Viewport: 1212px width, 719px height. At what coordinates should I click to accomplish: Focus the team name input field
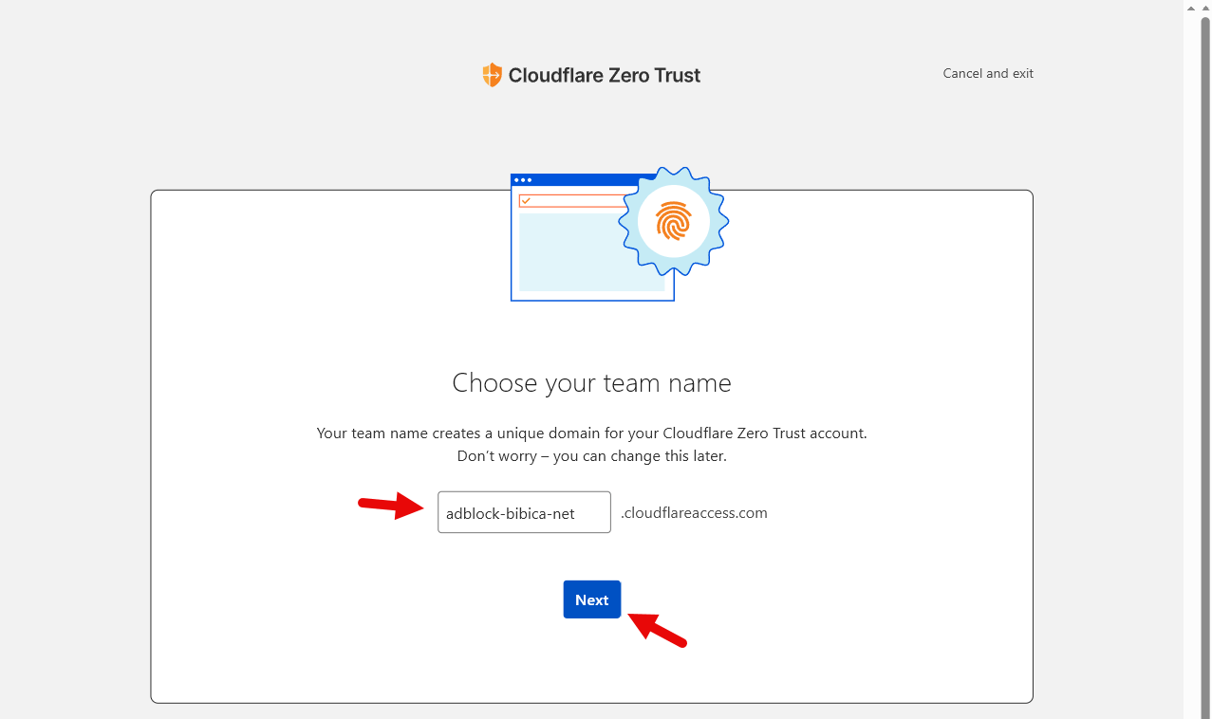click(x=524, y=513)
